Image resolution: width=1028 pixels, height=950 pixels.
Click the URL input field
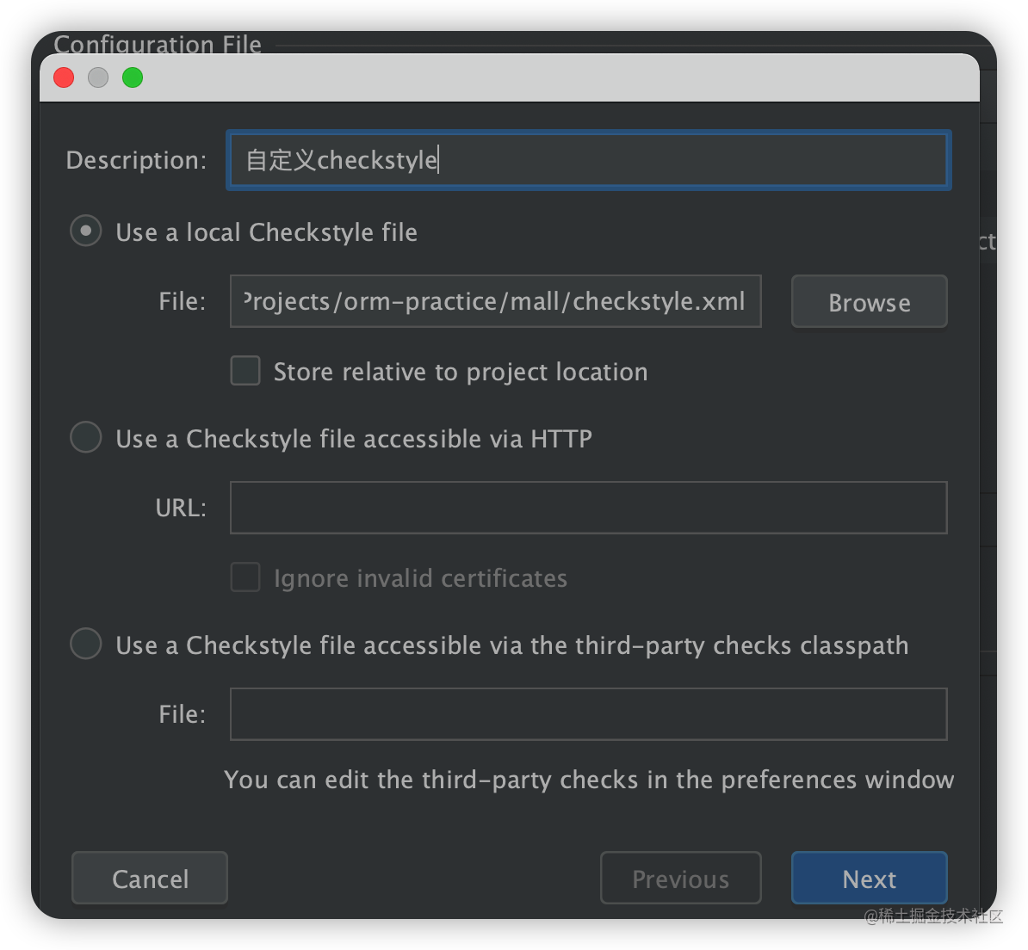[588, 508]
